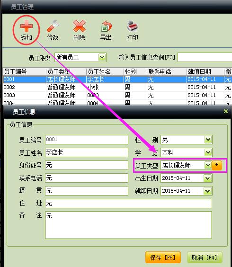Open the 出生日期 date picker arrow
Screen dimensions: 232x267
pos(208,178)
